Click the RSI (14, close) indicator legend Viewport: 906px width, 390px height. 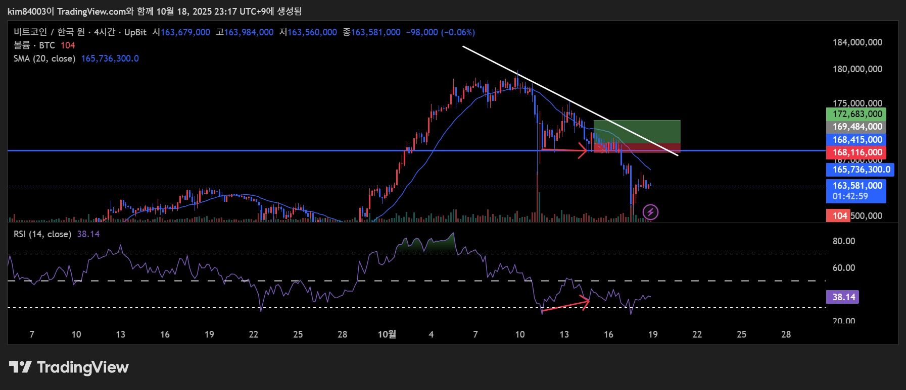coord(42,234)
